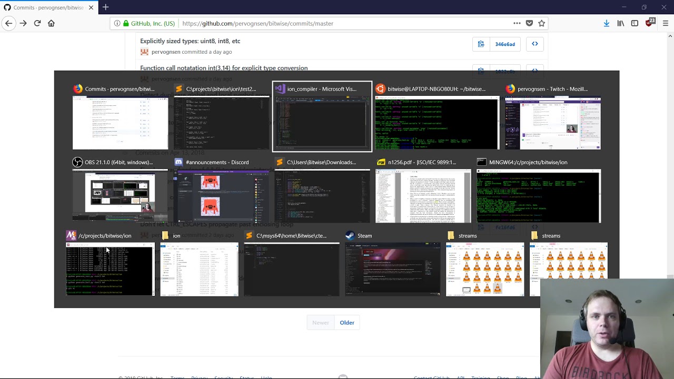This screenshot has width=674, height=379.
Task: Browse repository at commit 346e6ad
Action: click(x=534, y=44)
